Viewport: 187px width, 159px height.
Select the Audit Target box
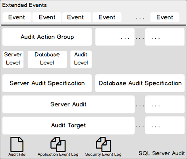[x=69, y=125]
